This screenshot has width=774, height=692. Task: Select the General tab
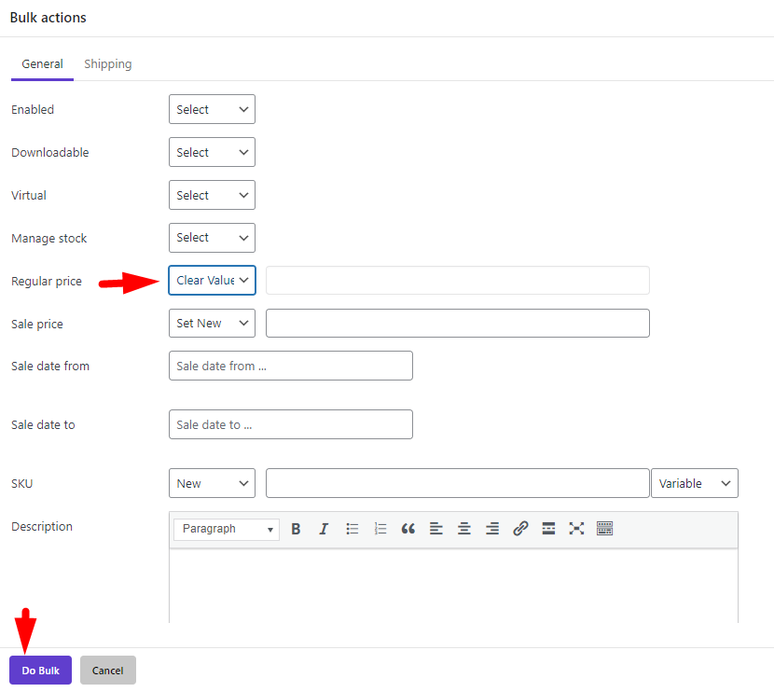pos(42,63)
